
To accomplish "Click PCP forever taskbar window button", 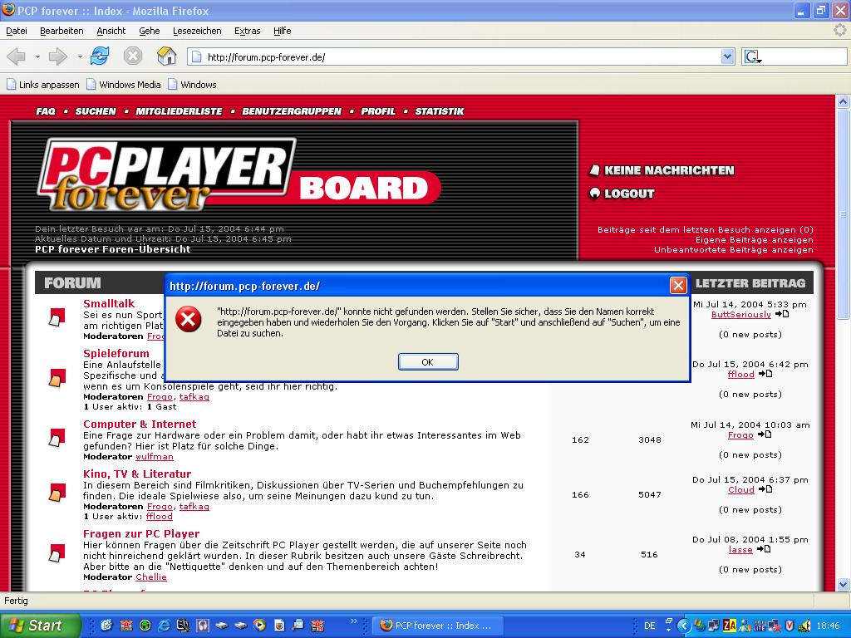I will (x=439, y=626).
